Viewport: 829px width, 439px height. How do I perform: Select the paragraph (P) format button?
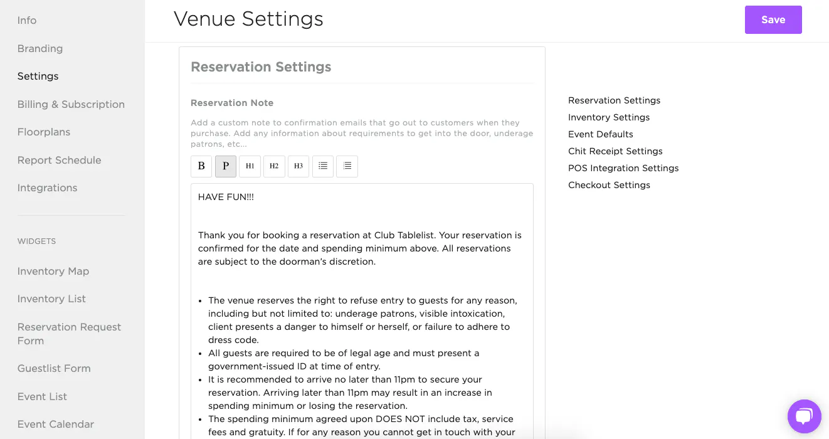[226, 166]
